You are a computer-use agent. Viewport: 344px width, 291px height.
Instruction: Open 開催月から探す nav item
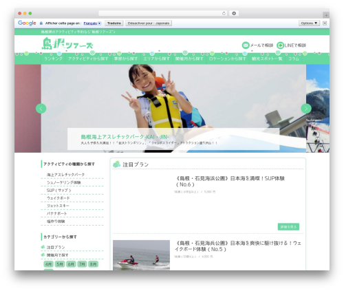tap(189, 58)
